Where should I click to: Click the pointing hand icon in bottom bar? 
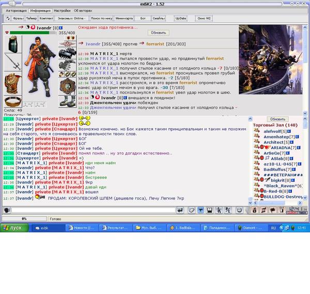pyautogui.click(x=273, y=210)
